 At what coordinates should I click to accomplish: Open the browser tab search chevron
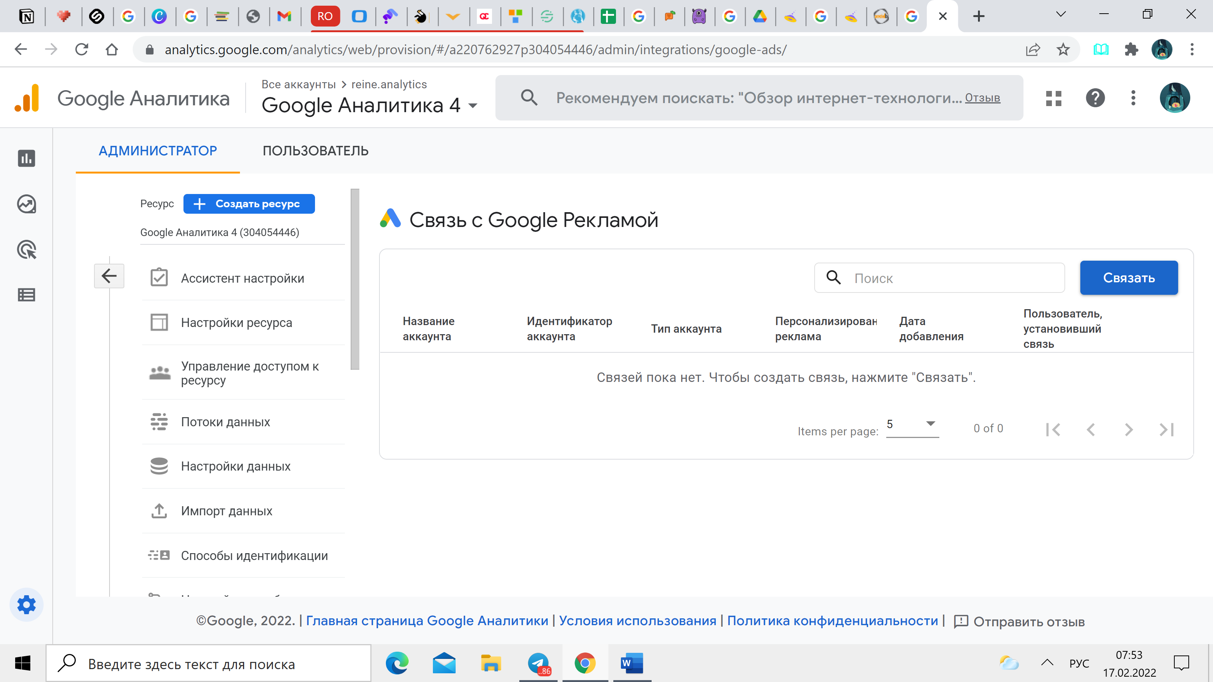click(x=1061, y=14)
